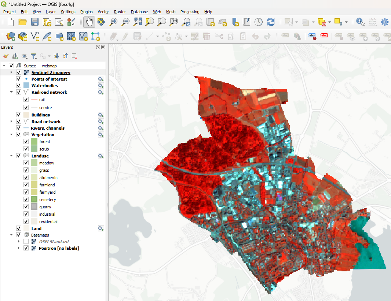Click Remove Layer icon in Layers panel
The width and height of the screenshot is (391, 301).
tap(74, 56)
